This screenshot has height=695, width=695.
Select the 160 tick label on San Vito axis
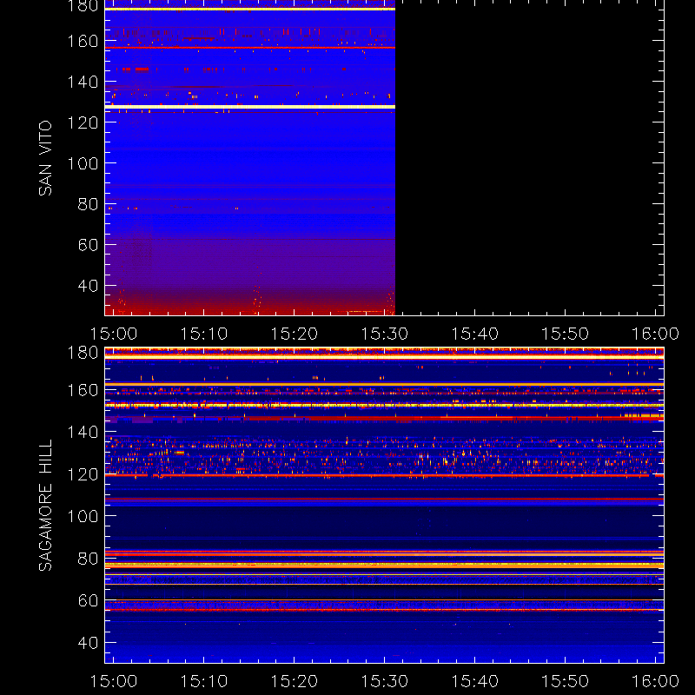[83, 41]
